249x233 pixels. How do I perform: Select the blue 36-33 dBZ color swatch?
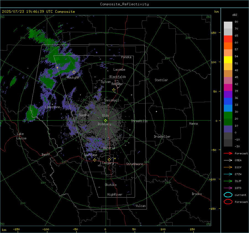228,101
